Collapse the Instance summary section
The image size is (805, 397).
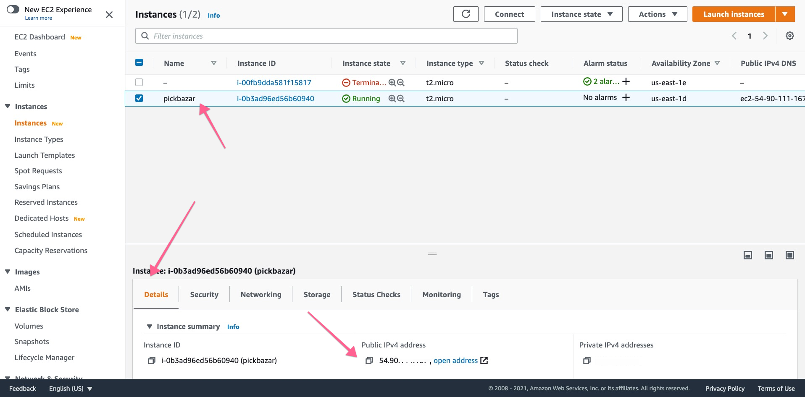(x=149, y=326)
